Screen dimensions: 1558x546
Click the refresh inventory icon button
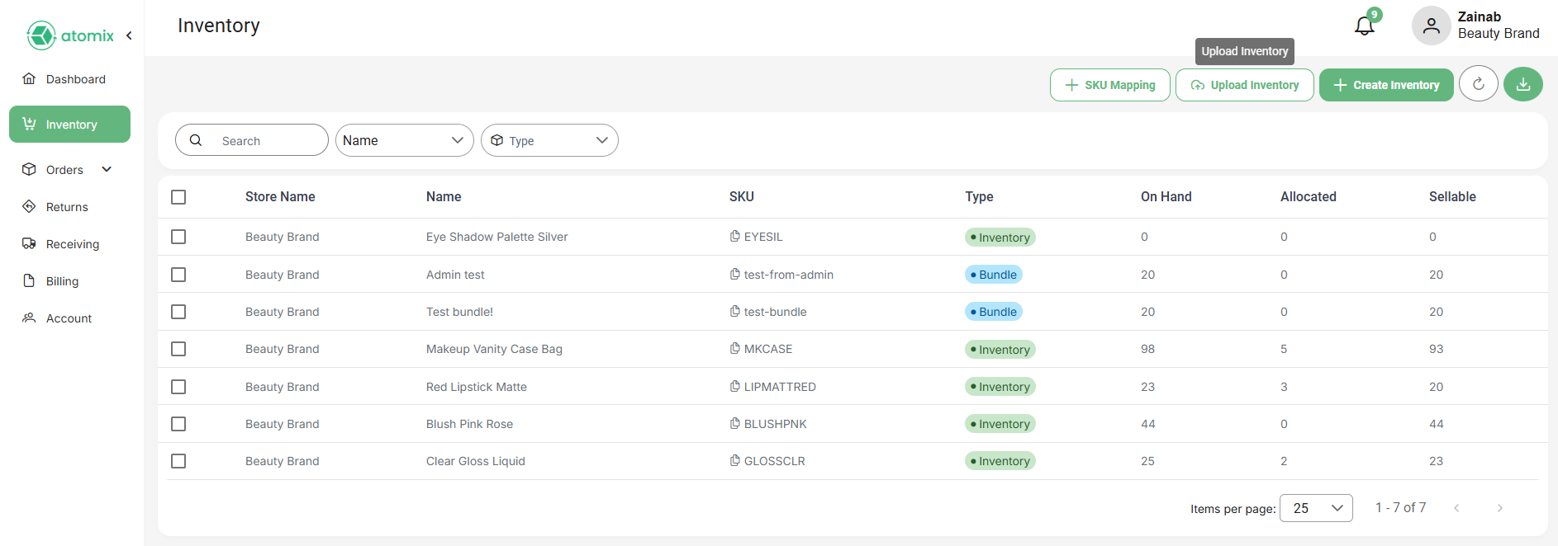(x=1478, y=84)
